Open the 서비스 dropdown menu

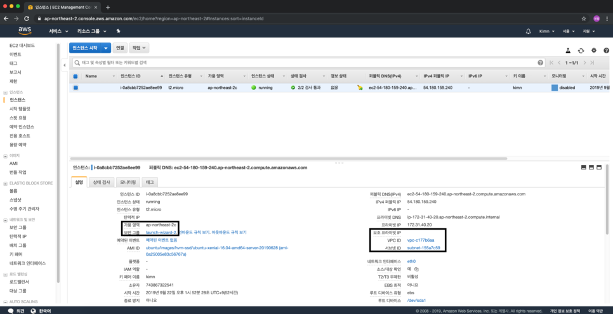[58, 31]
